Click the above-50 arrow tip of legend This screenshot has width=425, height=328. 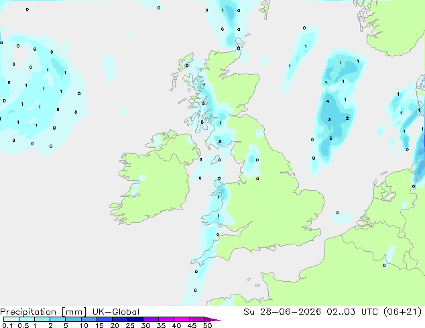click(x=213, y=319)
